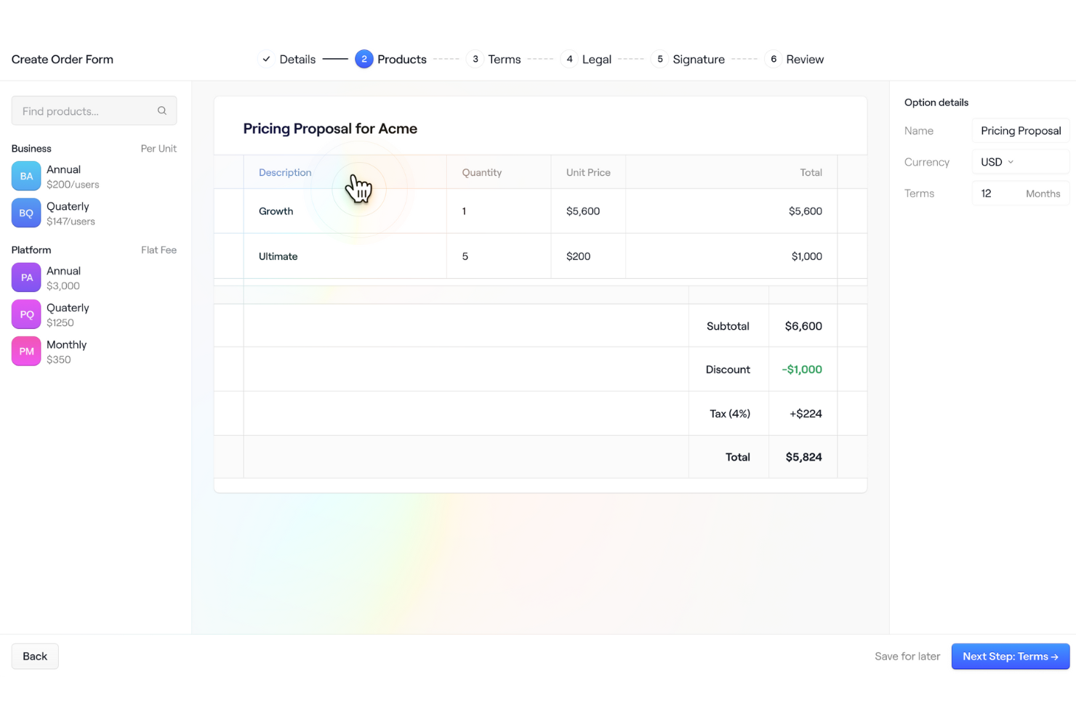Viewport: 1076px width, 717px height.
Task: Click the BA Business Annual product icon
Action: point(26,177)
